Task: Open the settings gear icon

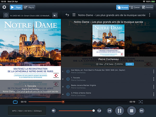Action: click(x=4, y=7)
